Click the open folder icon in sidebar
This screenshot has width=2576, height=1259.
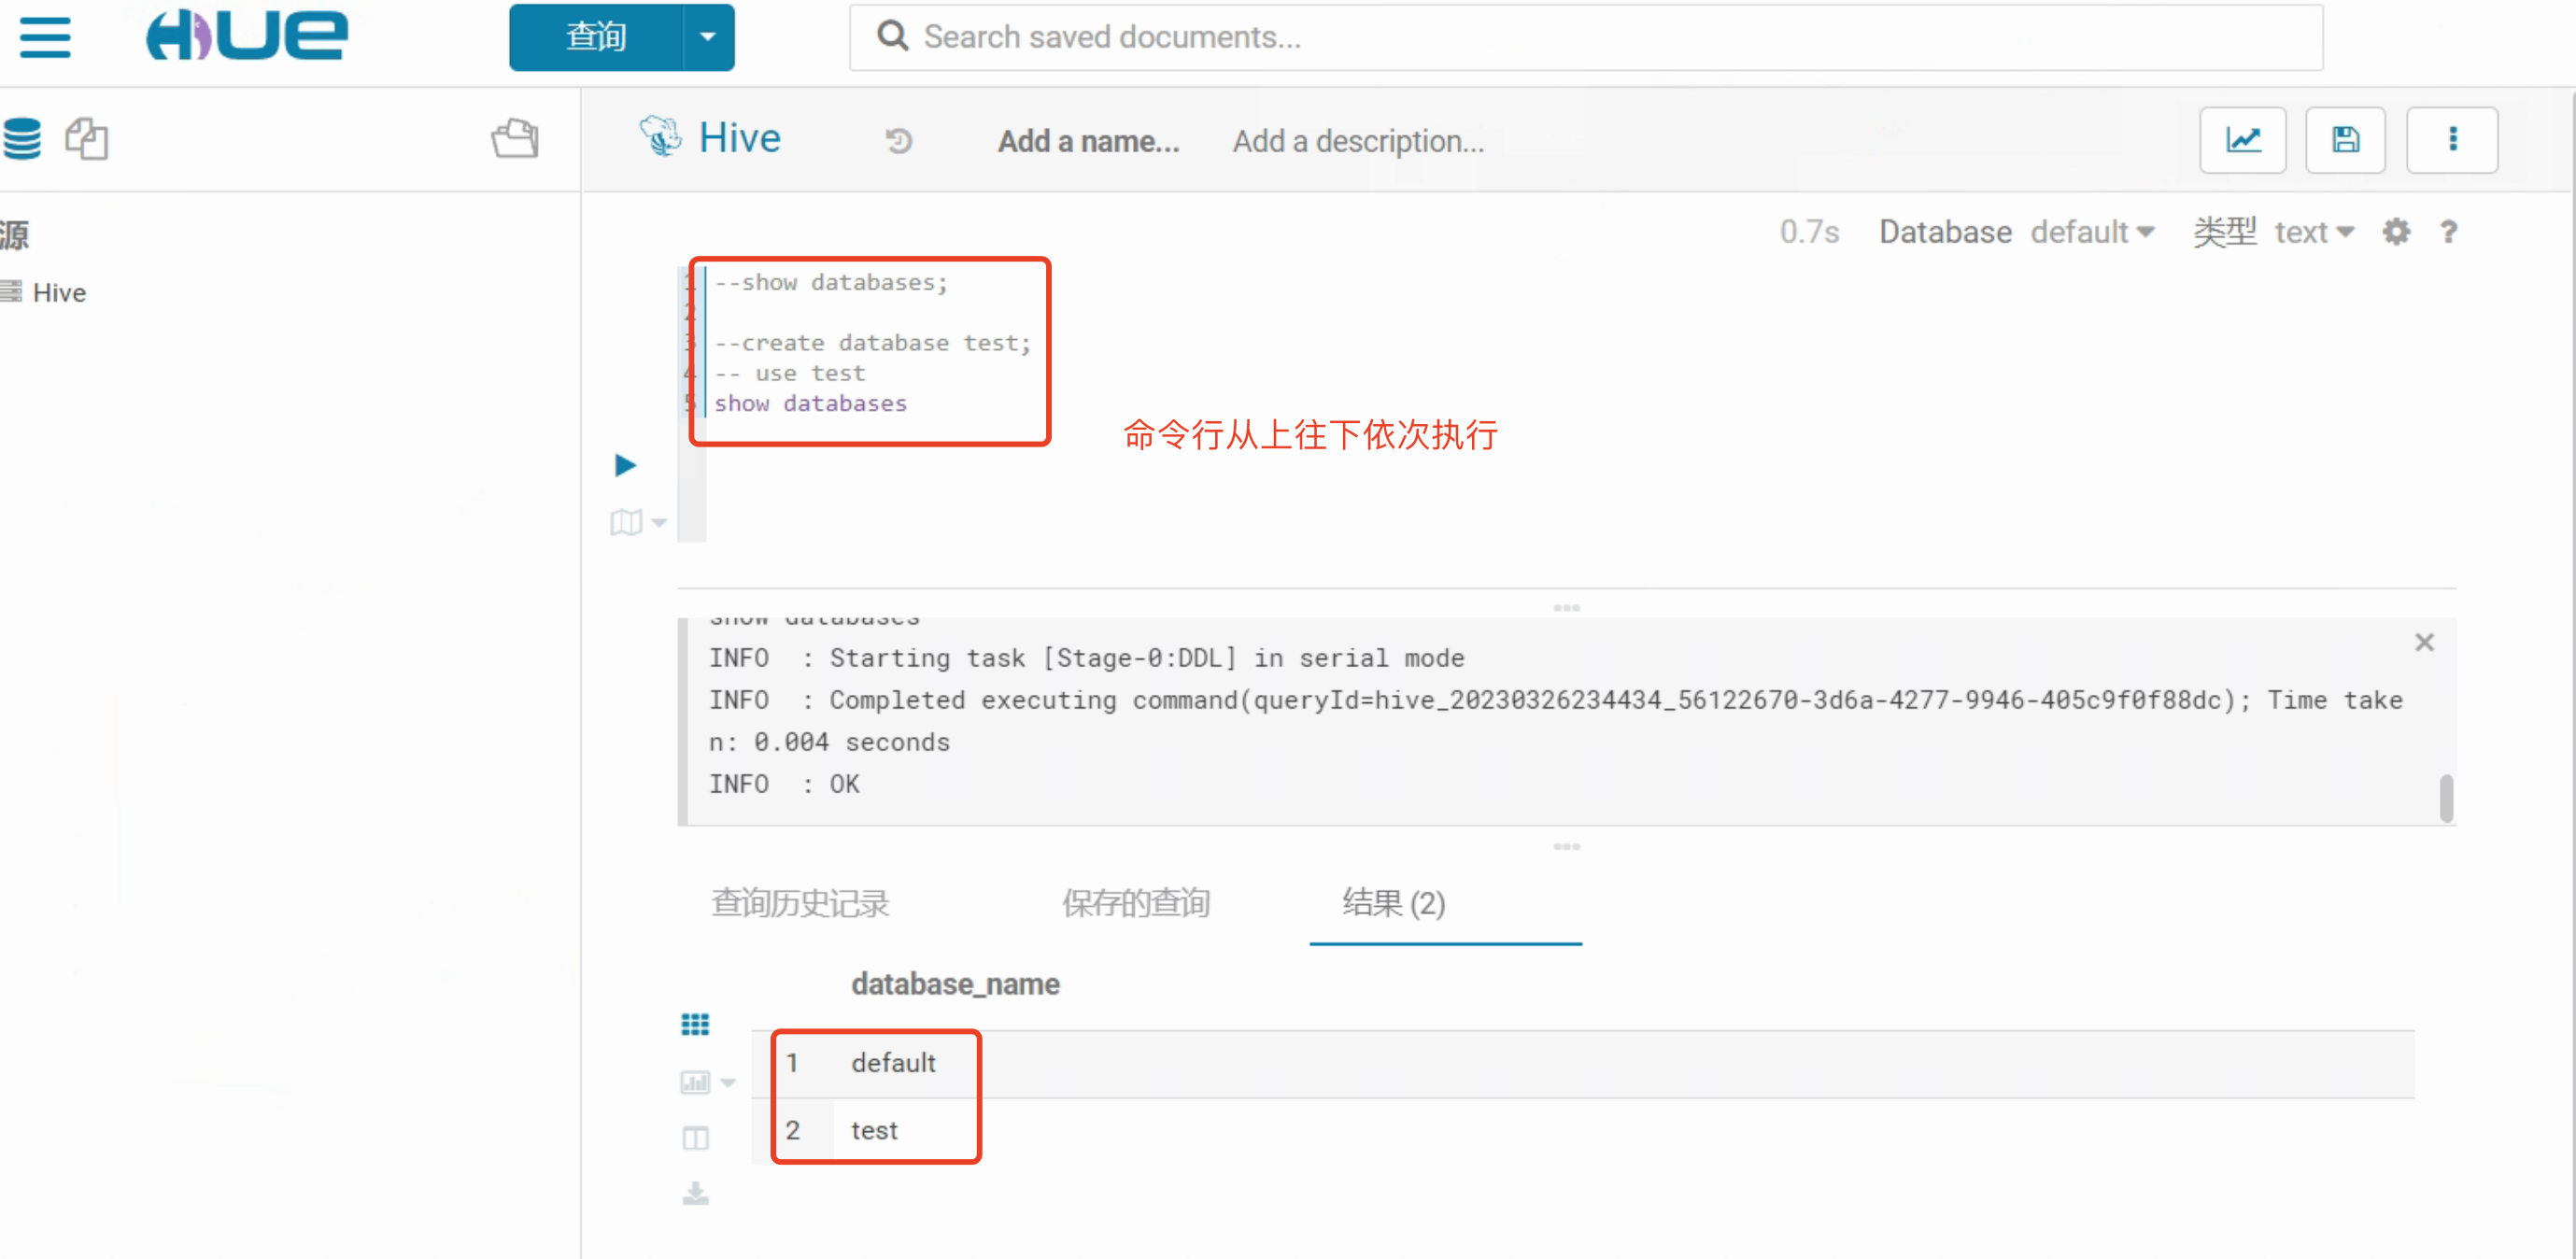point(515,139)
